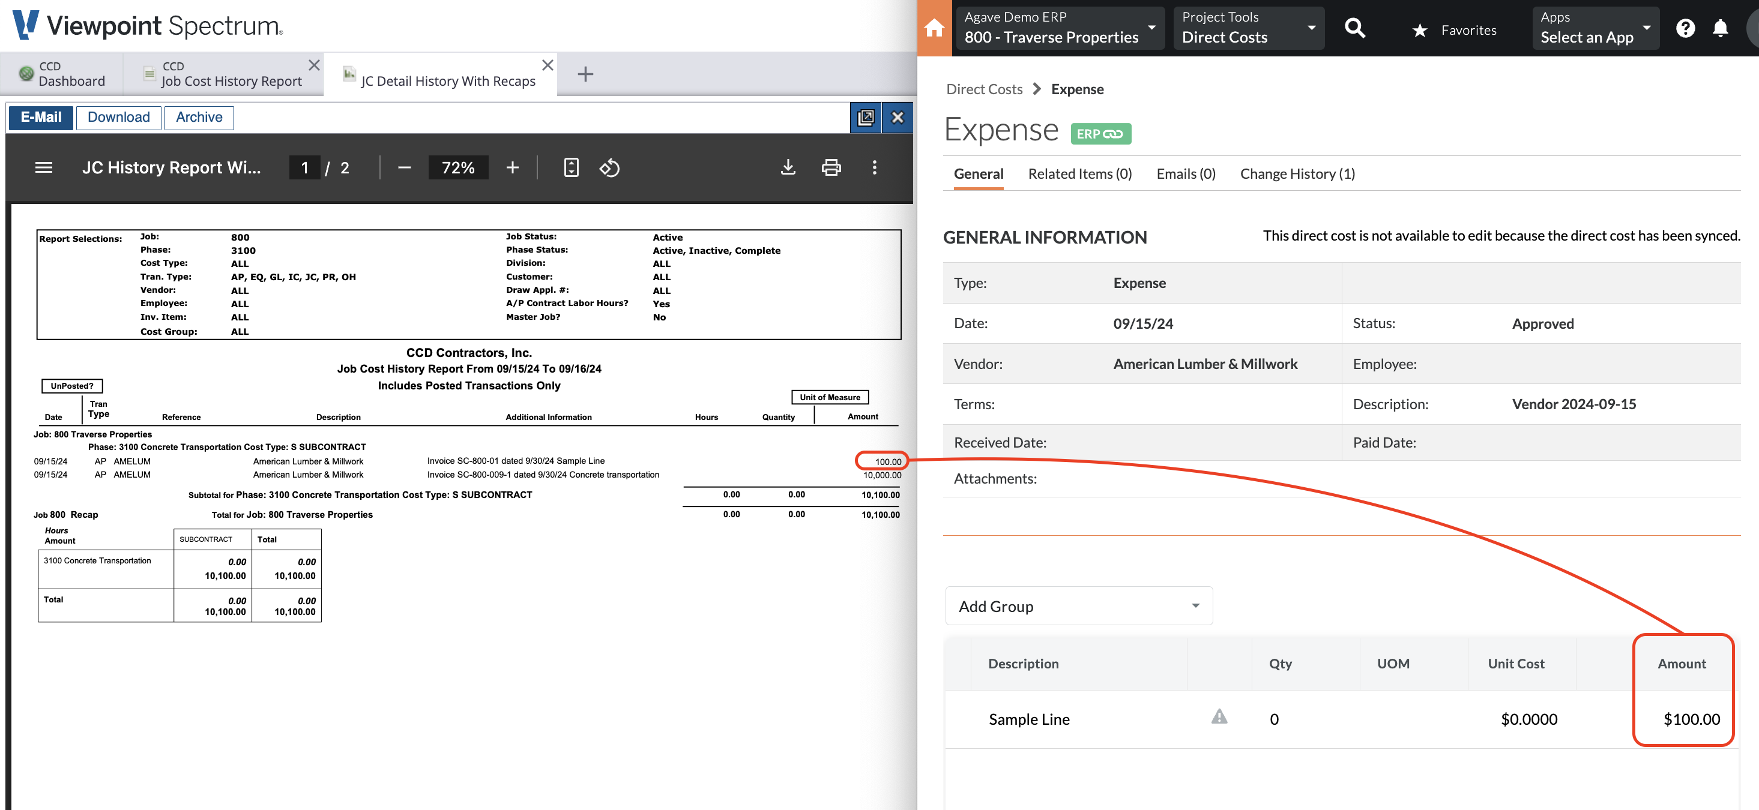Click the description value Vendor 2024-09-15
The height and width of the screenshot is (810, 1759).
[x=1574, y=404]
